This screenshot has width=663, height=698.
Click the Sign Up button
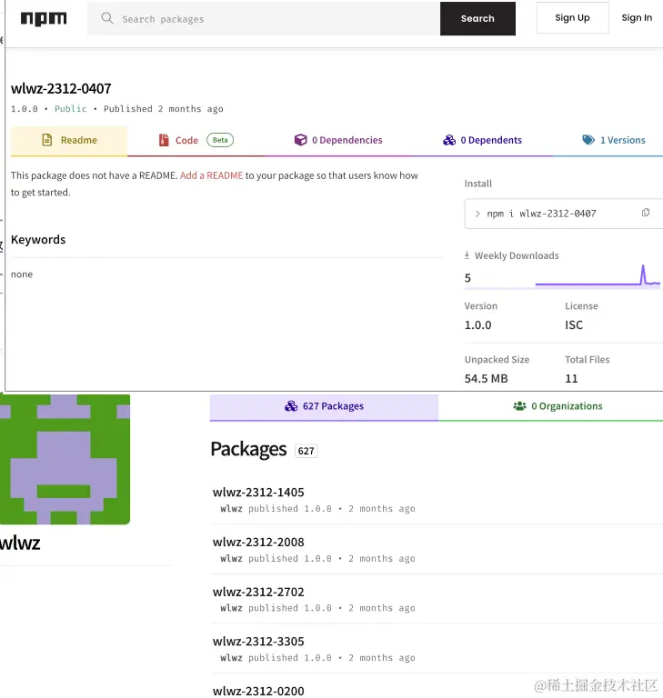(x=573, y=18)
